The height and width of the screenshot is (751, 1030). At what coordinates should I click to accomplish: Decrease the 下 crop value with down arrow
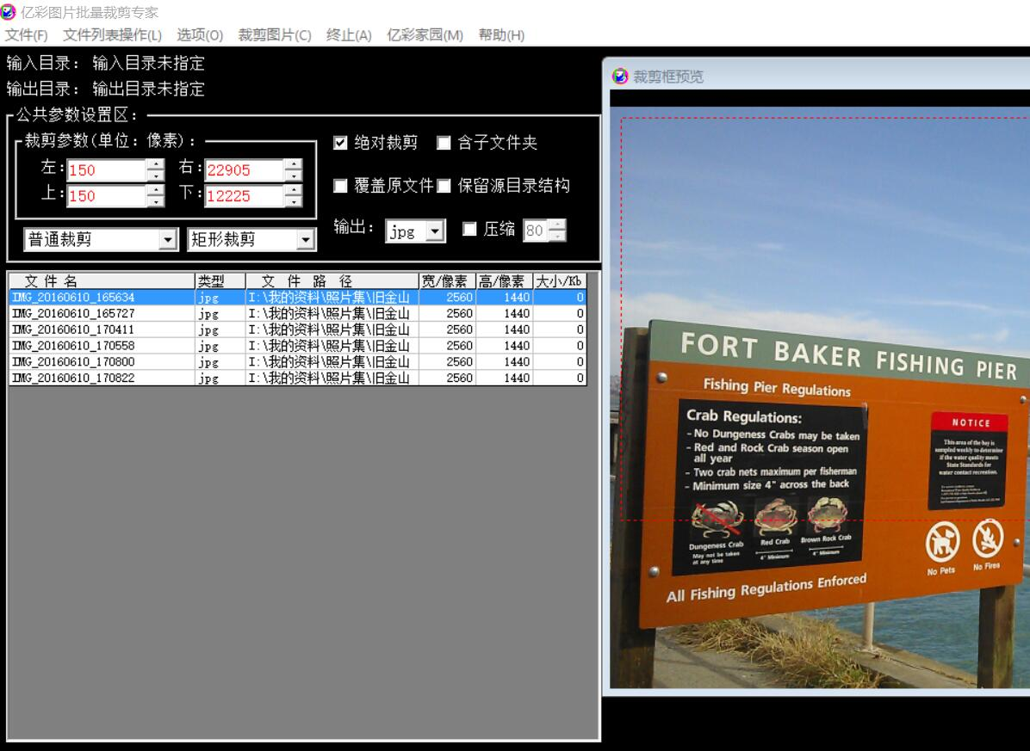[294, 201]
